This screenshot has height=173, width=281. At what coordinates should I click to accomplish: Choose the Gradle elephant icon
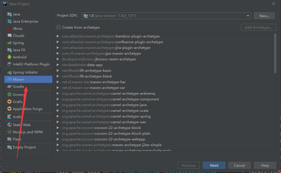click(9, 87)
